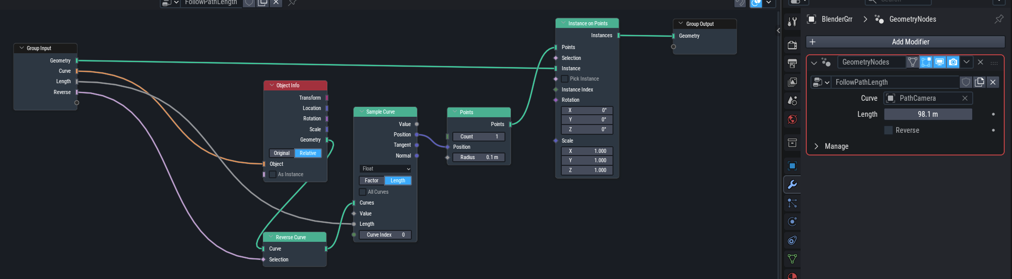Collapse the Group Input node
Screen dimensions: 1012x279
click(x=22, y=48)
